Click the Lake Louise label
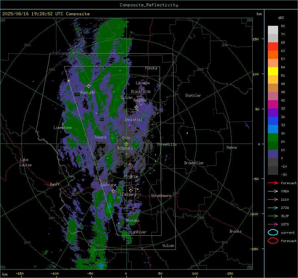This screenshot has height=278, width=298. tap(25, 162)
